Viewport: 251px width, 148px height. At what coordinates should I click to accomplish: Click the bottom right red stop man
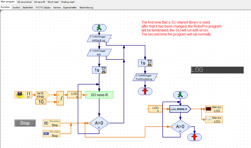pyautogui.click(x=195, y=137)
